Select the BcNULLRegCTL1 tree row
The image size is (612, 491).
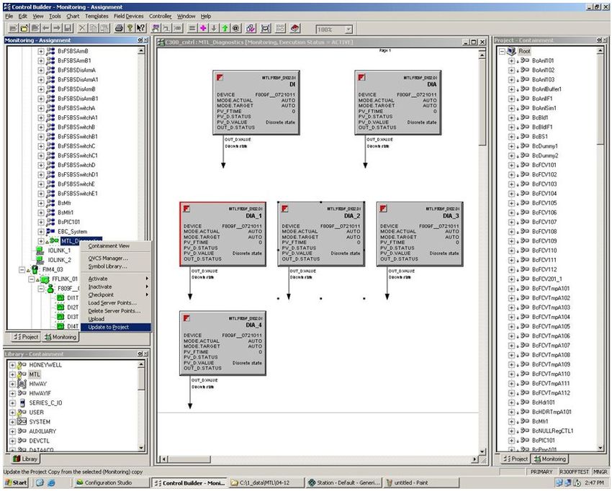pyautogui.click(x=553, y=431)
